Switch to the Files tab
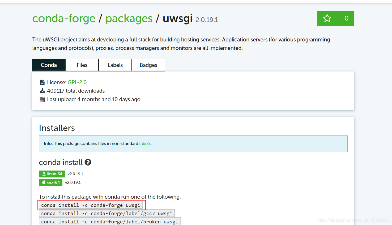This screenshot has width=392, height=225. click(82, 65)
